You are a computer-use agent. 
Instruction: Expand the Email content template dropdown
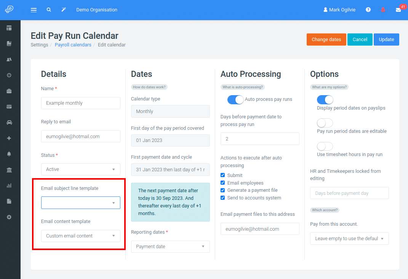tap(80, 236)
